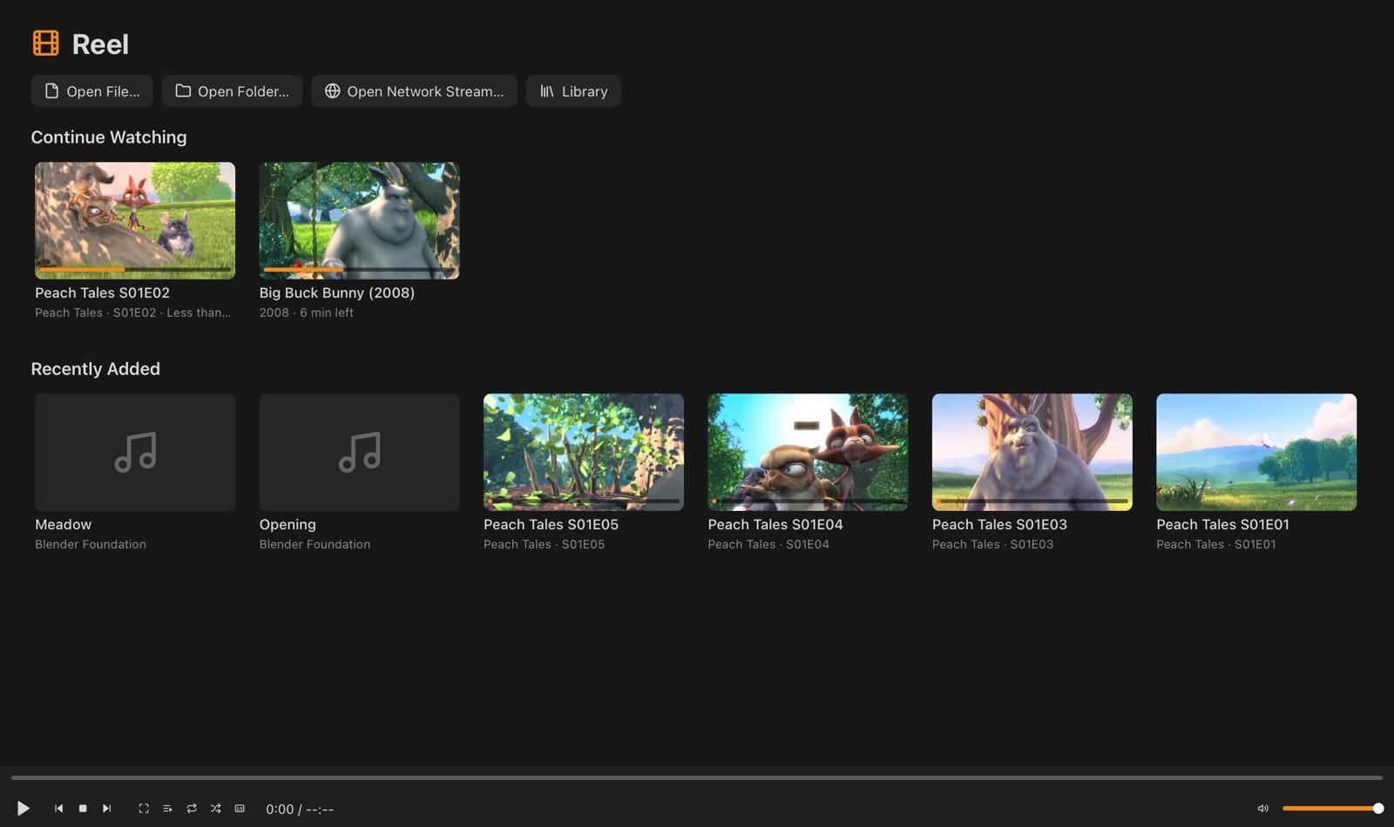This screenshot has width=1394, height=827.
Task: Resume Peach Tales S01E02 thumbnail
Action: 135,220
